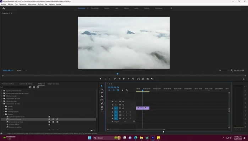Viewport: 248px width, 141px height.
Task: Play the program monitor video
Action: [x=124, y=79]
